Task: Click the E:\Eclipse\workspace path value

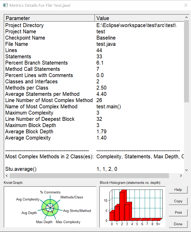Action: click(136, 25)
